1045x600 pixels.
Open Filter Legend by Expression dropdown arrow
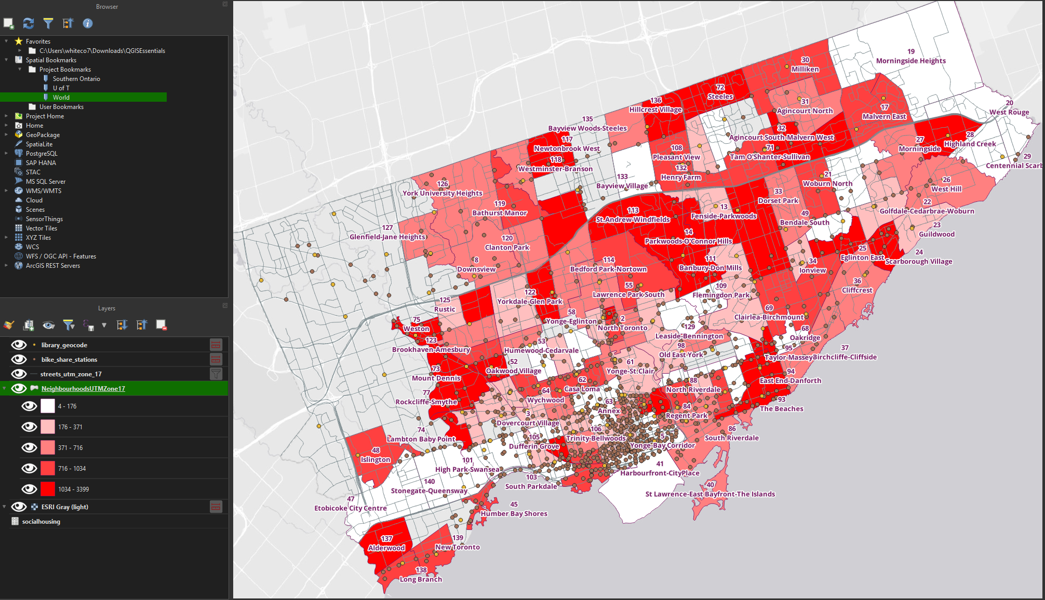click(x=104, y=325)
